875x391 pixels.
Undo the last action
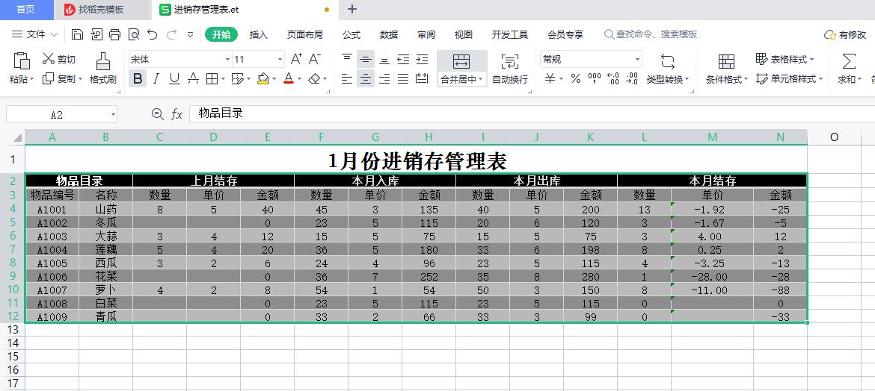(x=153, y=34)
